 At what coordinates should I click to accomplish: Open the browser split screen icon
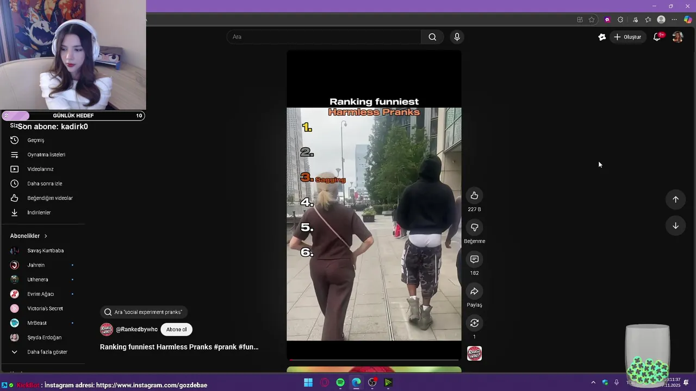click(x=580, y=20)
